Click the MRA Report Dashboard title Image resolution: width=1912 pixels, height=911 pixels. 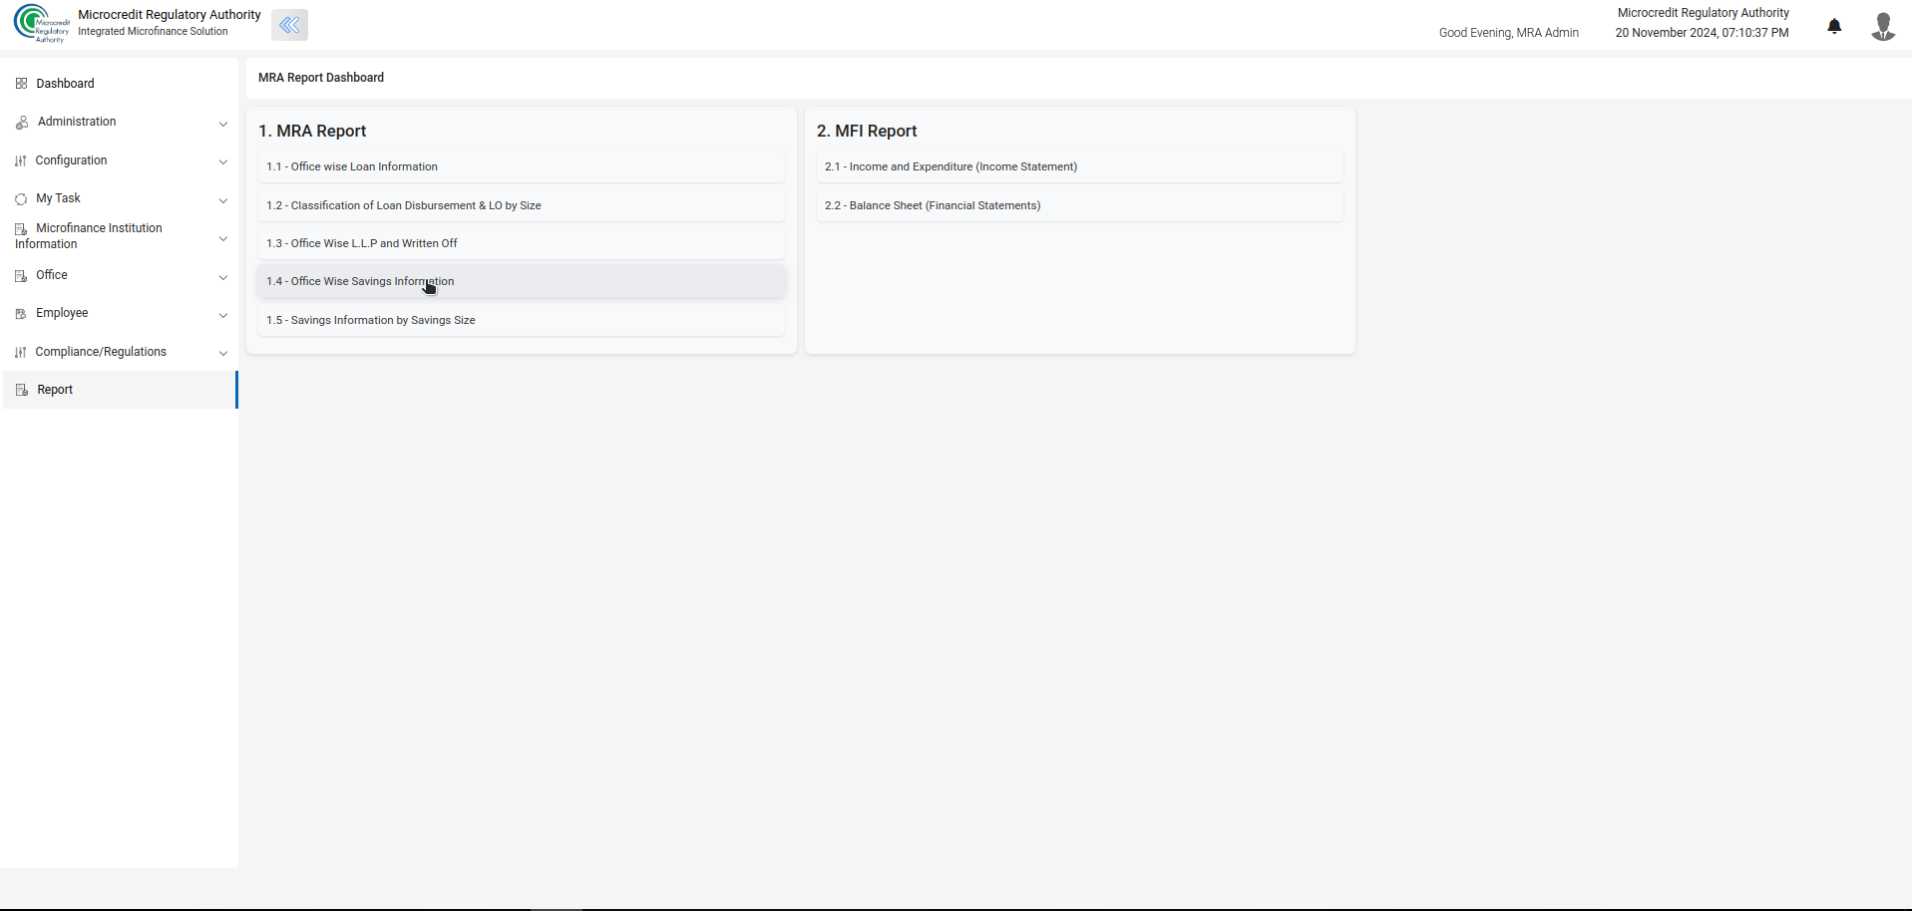click(321, 78)
